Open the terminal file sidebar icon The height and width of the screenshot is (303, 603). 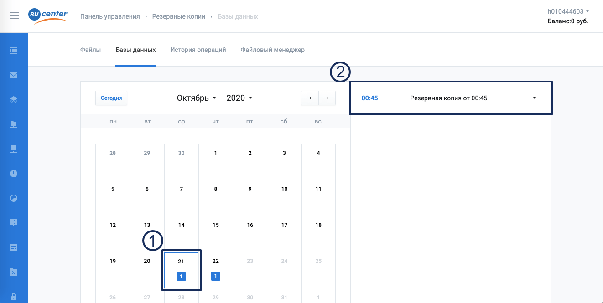14,272
